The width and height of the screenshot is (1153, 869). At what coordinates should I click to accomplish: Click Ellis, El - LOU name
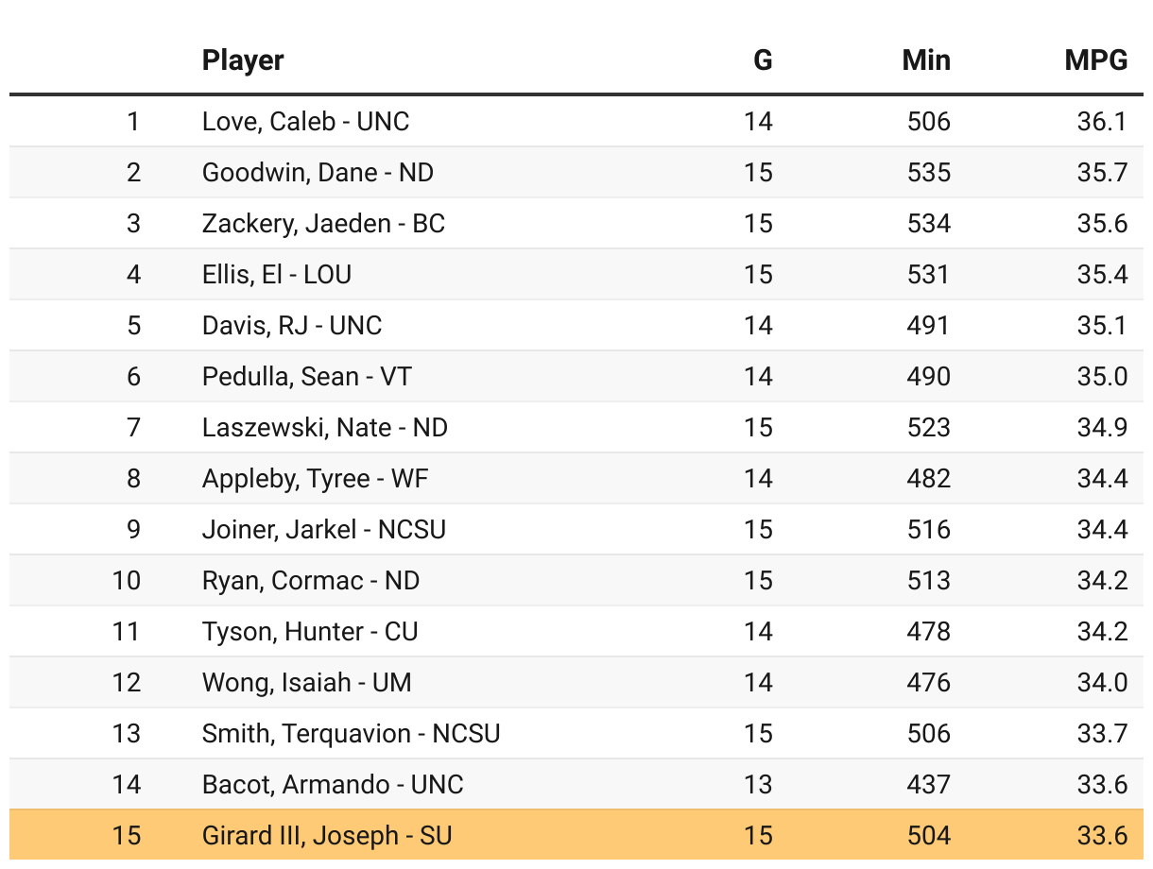(277, 275)
